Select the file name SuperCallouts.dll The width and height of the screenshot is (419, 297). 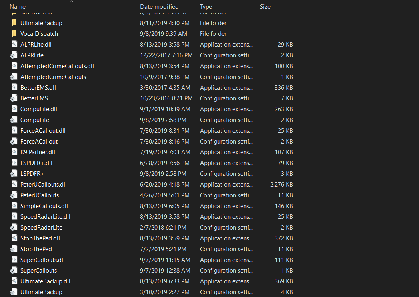tap(42, 260)
